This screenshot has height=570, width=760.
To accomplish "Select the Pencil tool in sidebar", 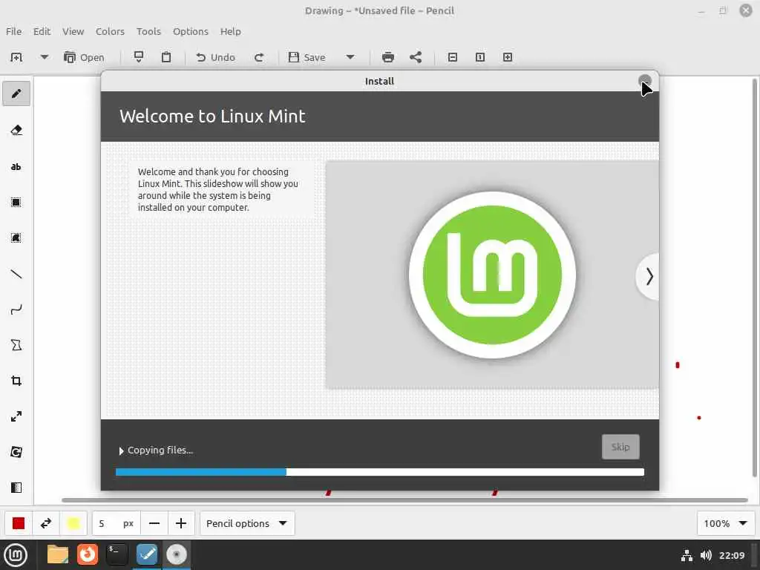I will [16, 94].
